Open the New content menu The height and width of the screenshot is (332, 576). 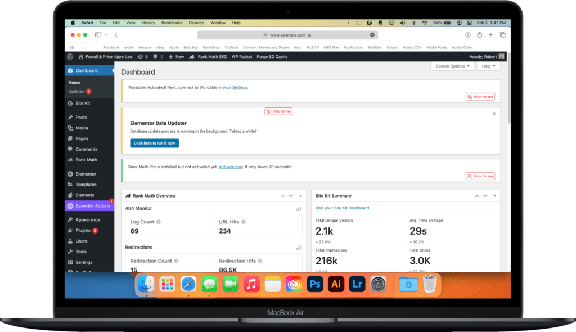176,57
